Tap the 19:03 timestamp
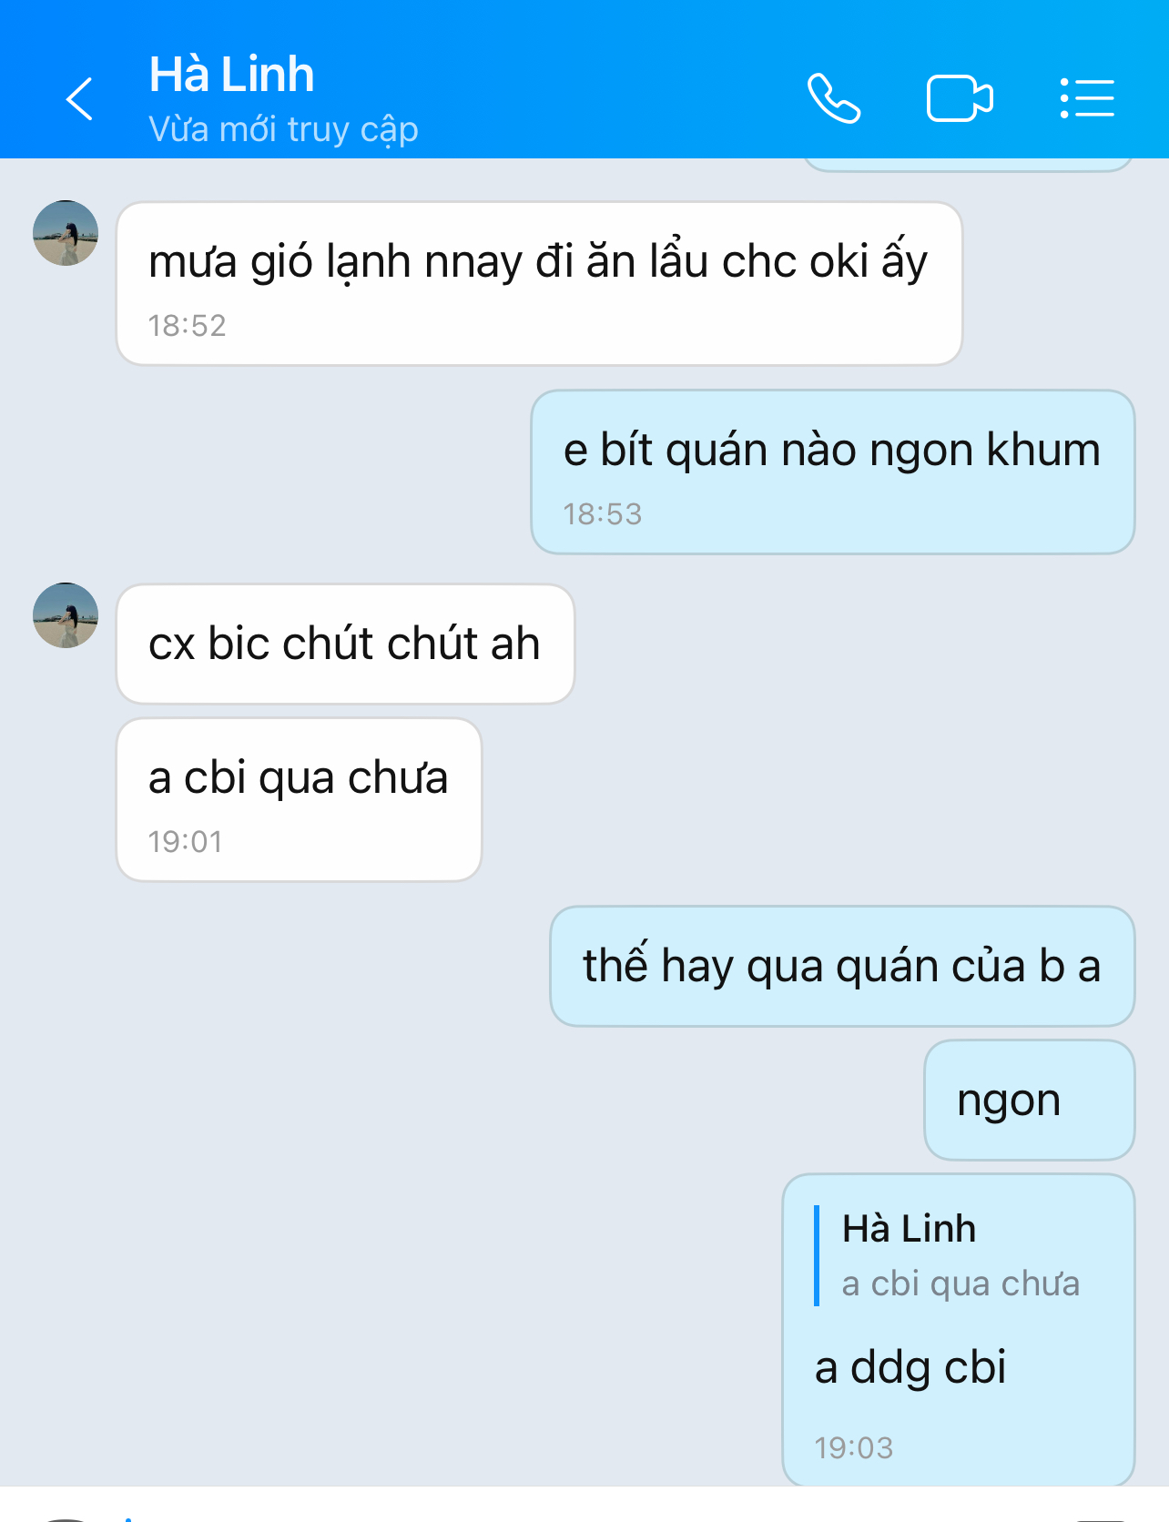Image resolution: width=1169 pixels, height=1522 pixels. coord(854,1447)
